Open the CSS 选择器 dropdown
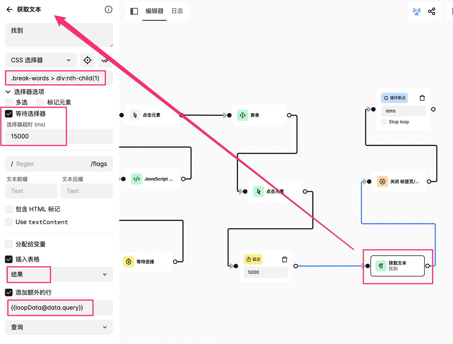This screenshot has width=453, height=344. [41, 60]
